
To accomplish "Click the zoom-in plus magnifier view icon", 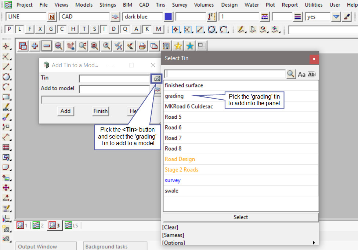I will (58, 46).
